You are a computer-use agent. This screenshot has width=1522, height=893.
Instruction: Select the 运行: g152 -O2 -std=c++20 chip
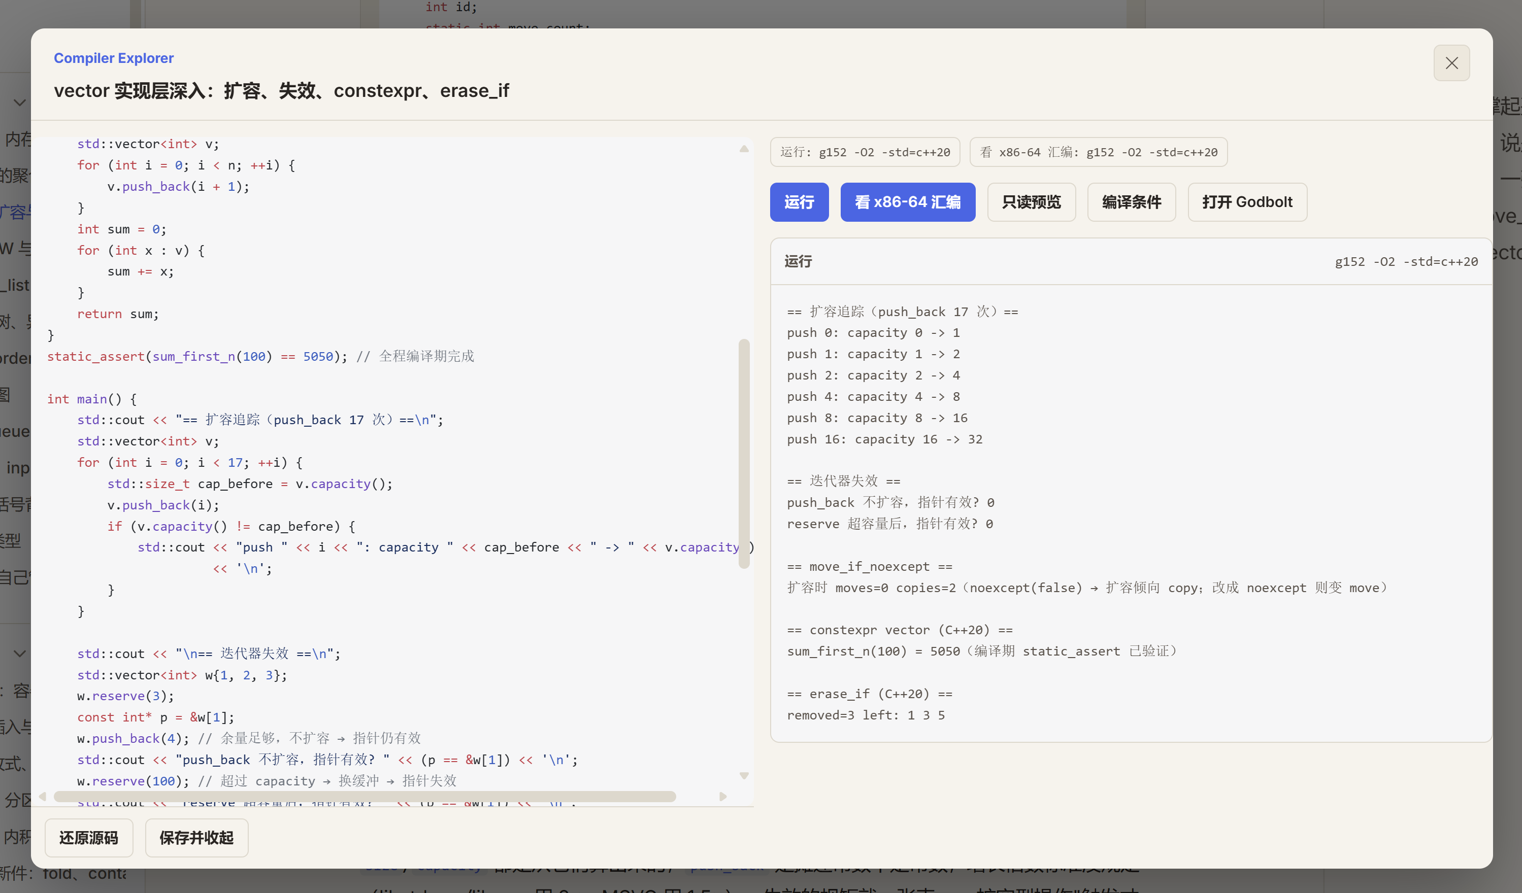[x=865, y=152]
